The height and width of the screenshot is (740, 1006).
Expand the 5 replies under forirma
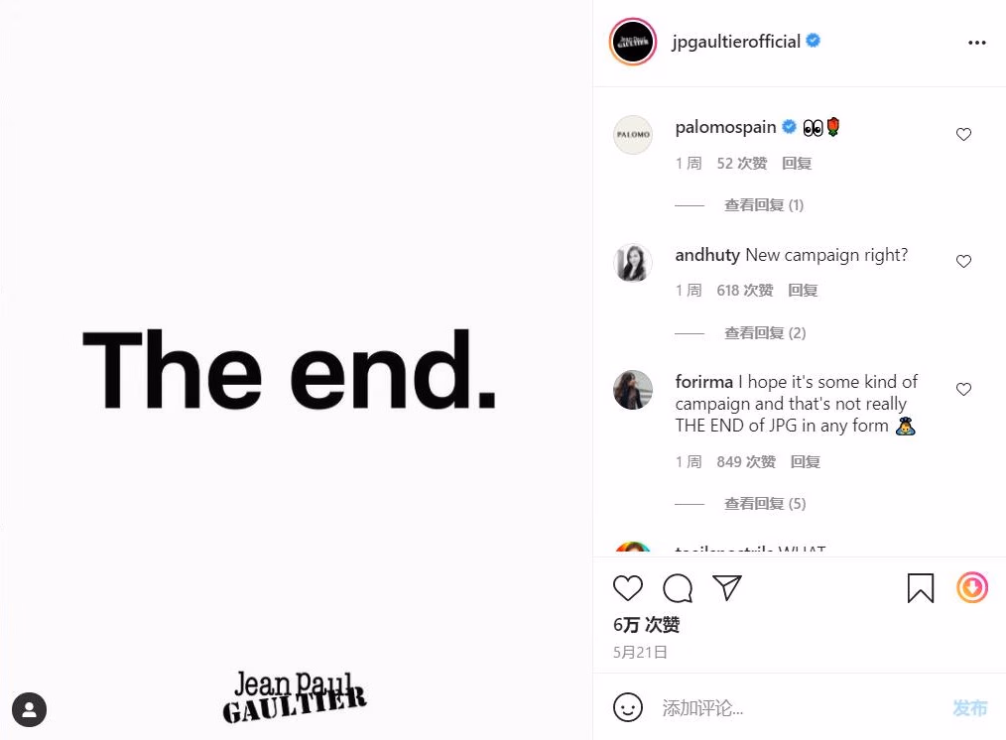[x=765, y=503]
